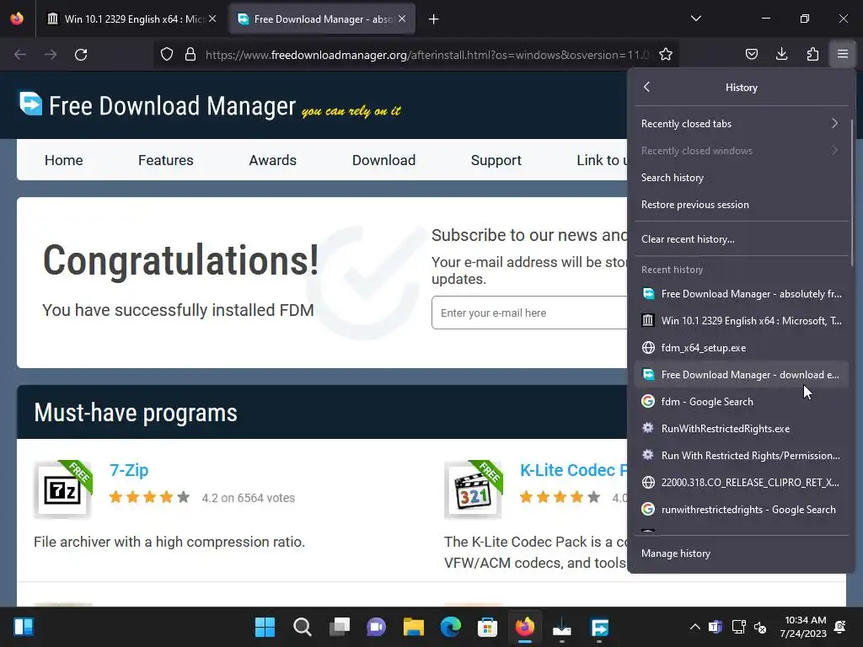Show hidden system tray icons
Image resolution: width=863 pixels, height=647 pixels.
pos(695,627)
